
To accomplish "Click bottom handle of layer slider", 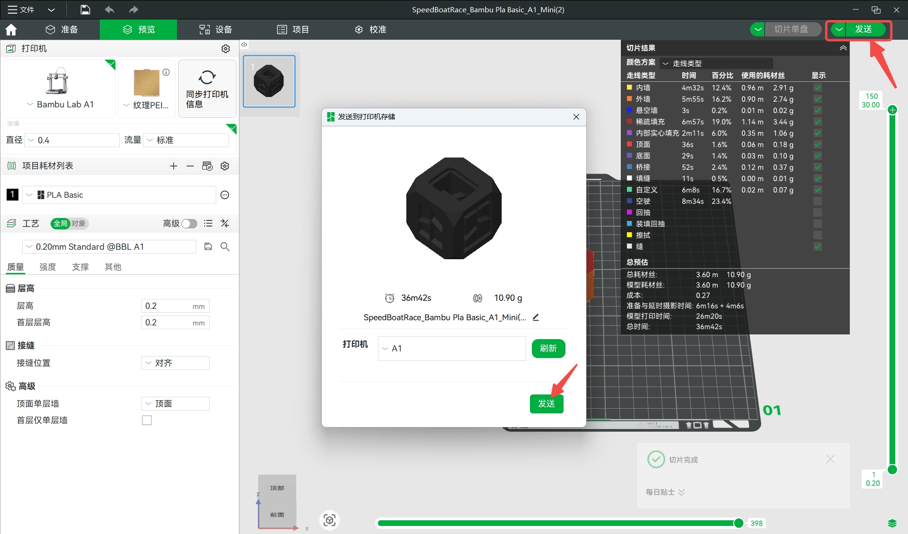I will point(892,469).
